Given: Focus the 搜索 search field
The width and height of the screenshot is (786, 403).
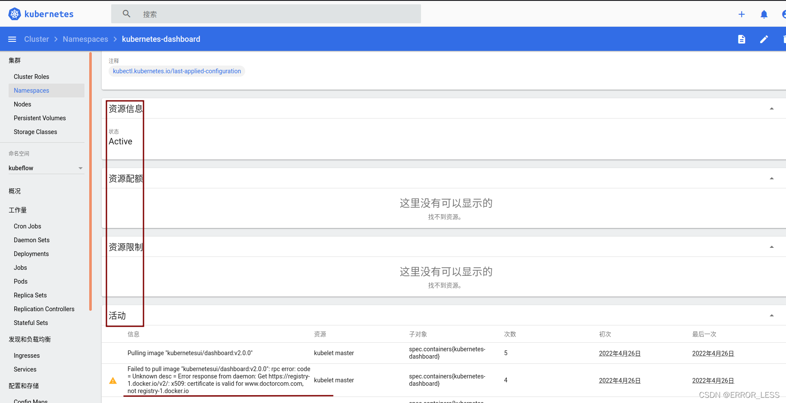Looking at the screenshot, I should click(x=266, y=14).
